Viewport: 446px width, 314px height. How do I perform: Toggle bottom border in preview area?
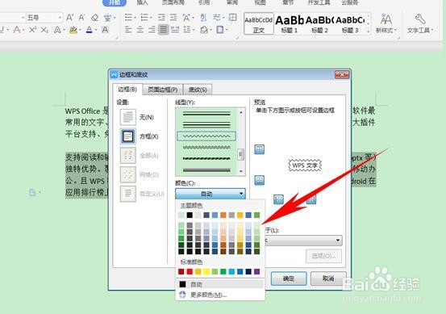point(259,180)
